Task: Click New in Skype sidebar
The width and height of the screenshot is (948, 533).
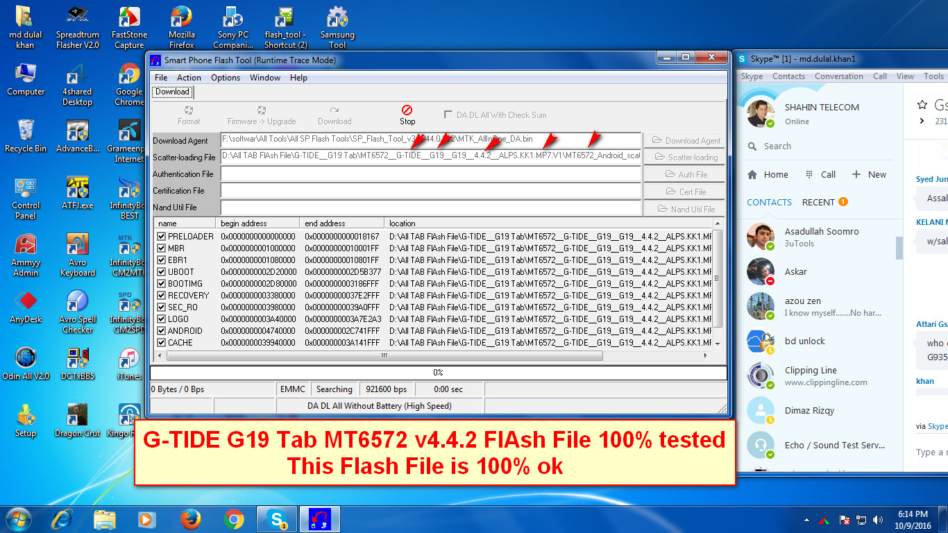Action: (x=869, y=174)
